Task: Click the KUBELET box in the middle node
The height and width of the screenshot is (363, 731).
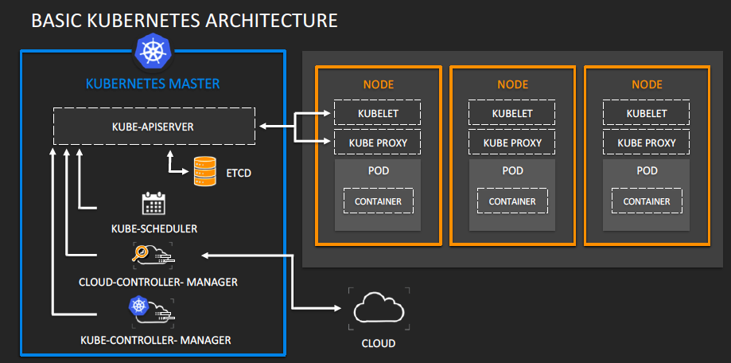Action: click(512, 112)
